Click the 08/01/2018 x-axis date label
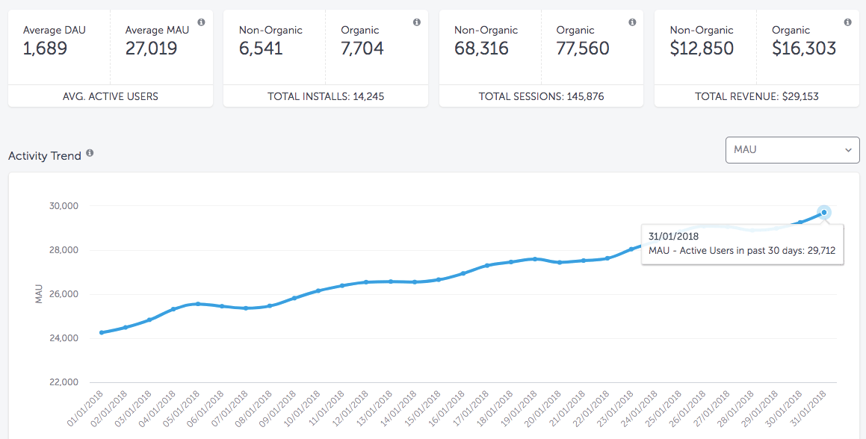Screen dimensions: 866x439 pyautogui.click(x=254, y=408)
